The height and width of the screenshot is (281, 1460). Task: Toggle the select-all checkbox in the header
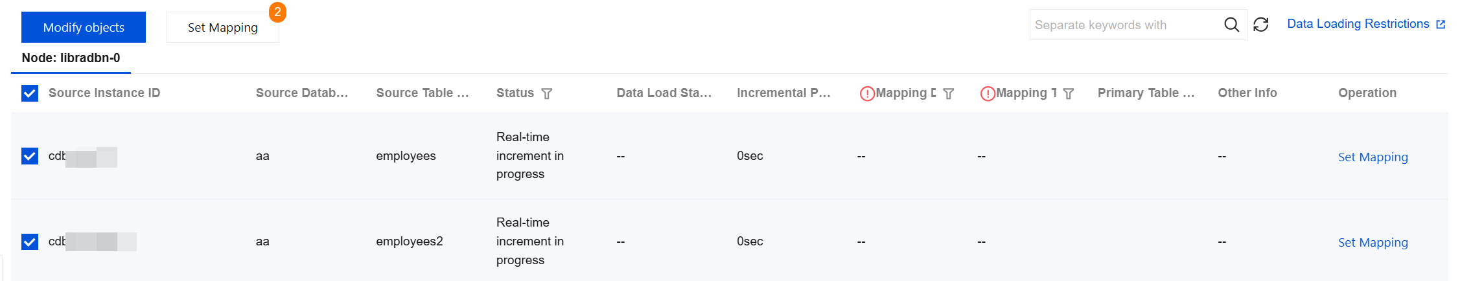click(x=30, y=93)
